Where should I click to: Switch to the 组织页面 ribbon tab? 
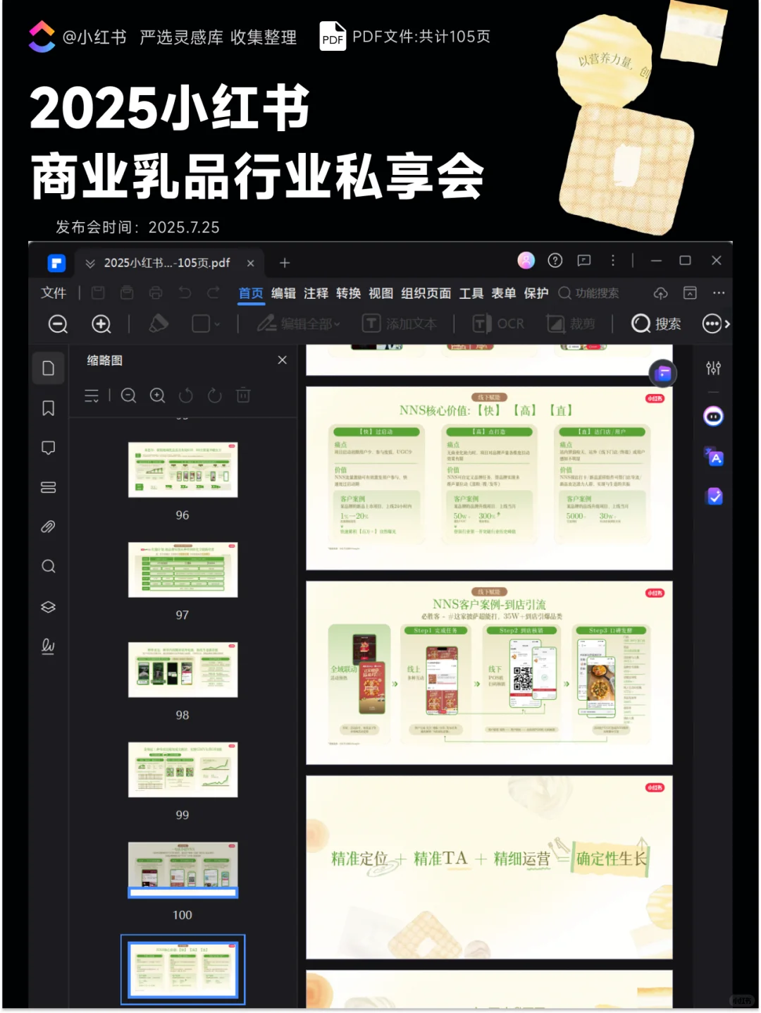(x=425, y=293)
